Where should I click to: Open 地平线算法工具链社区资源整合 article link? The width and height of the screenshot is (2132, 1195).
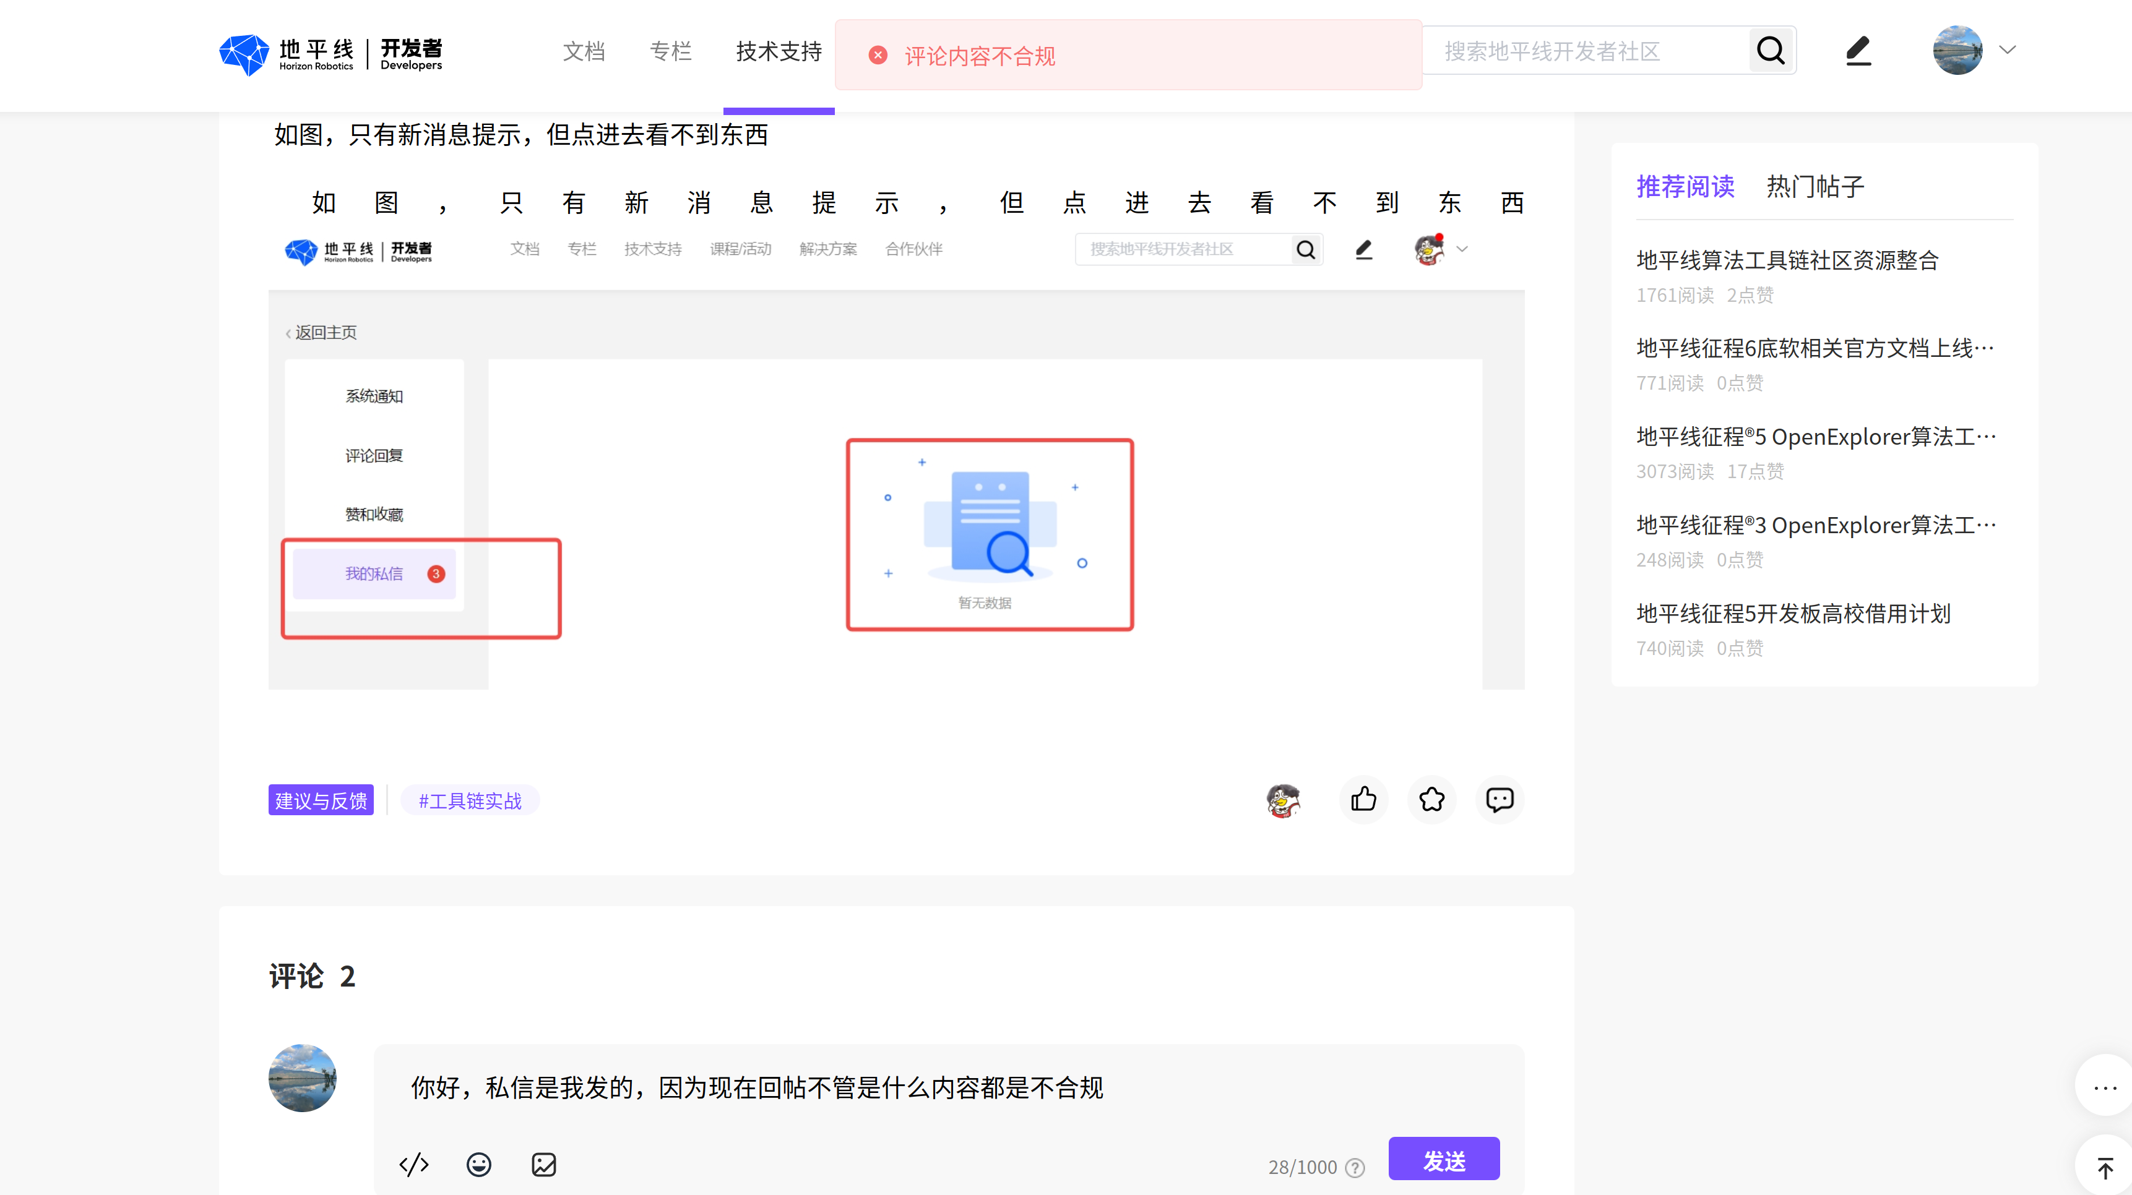(1787, 260)
